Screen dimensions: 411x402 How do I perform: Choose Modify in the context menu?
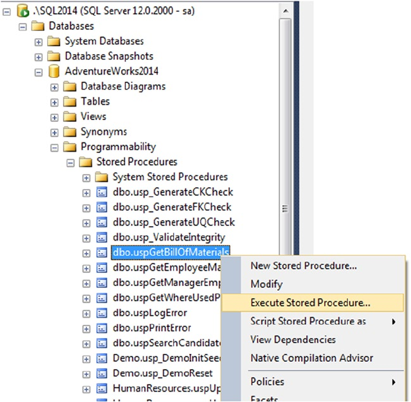[312, 284]
